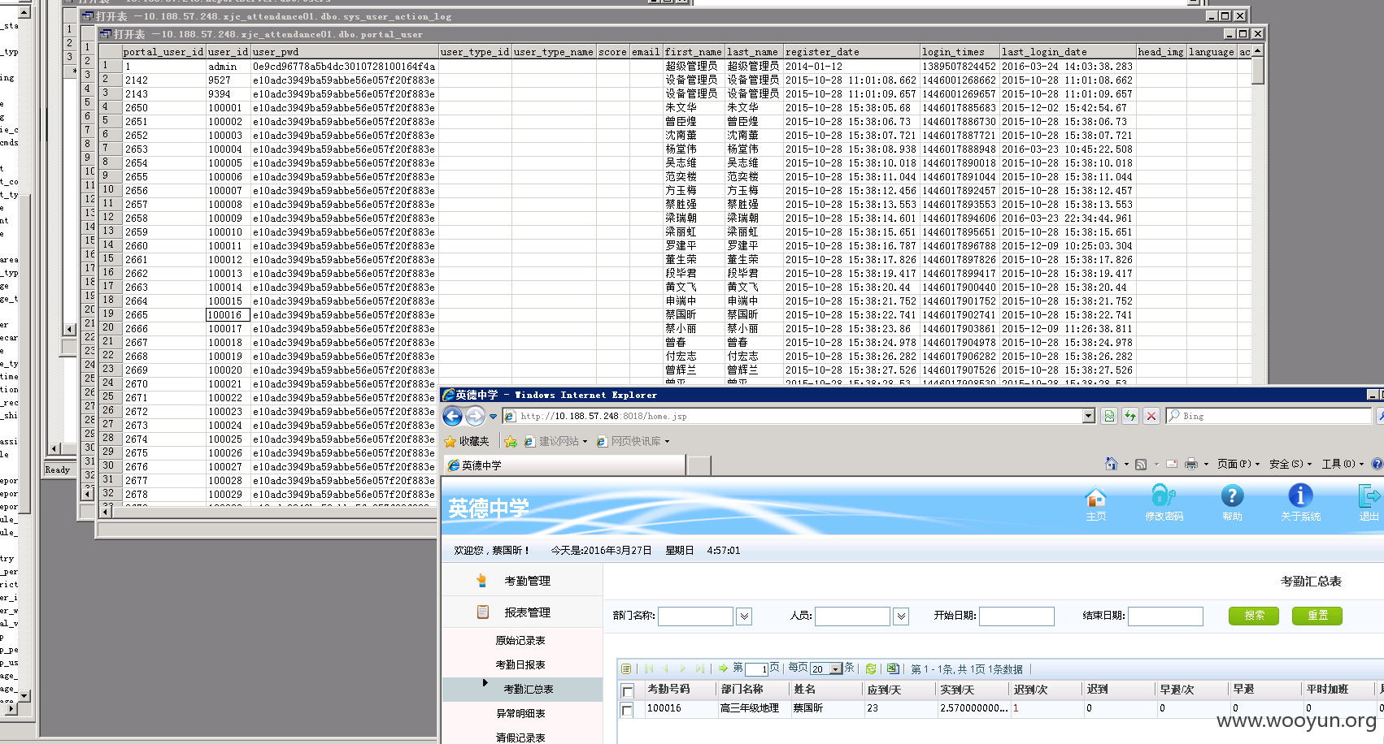
Task: Click the compatibility view icon
Action: [1109, 416]
